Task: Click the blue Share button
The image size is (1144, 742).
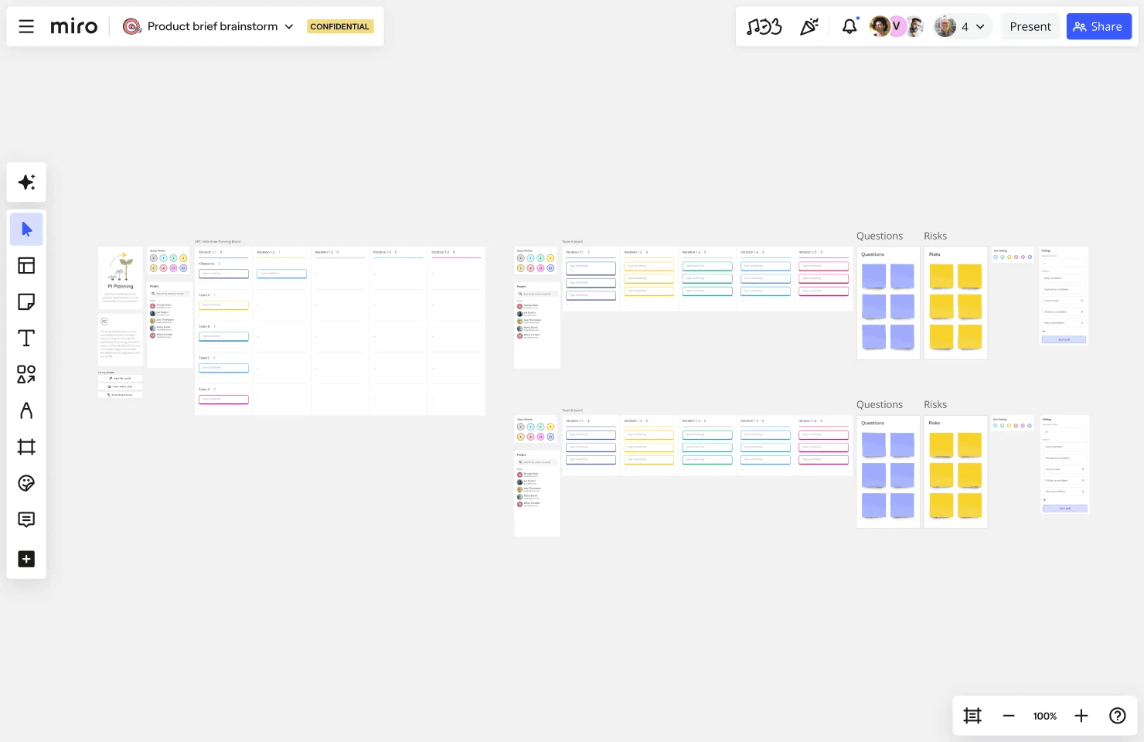Action: point(1098,26)
